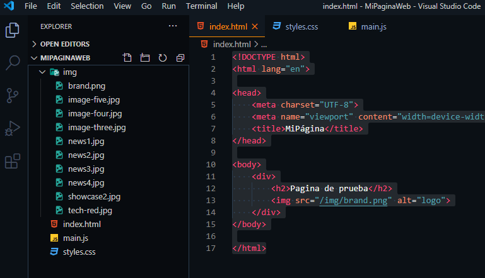The height and width of the screenshot is (278, 485).
Task: Collapse the img folder chevron
Action: 42,72
